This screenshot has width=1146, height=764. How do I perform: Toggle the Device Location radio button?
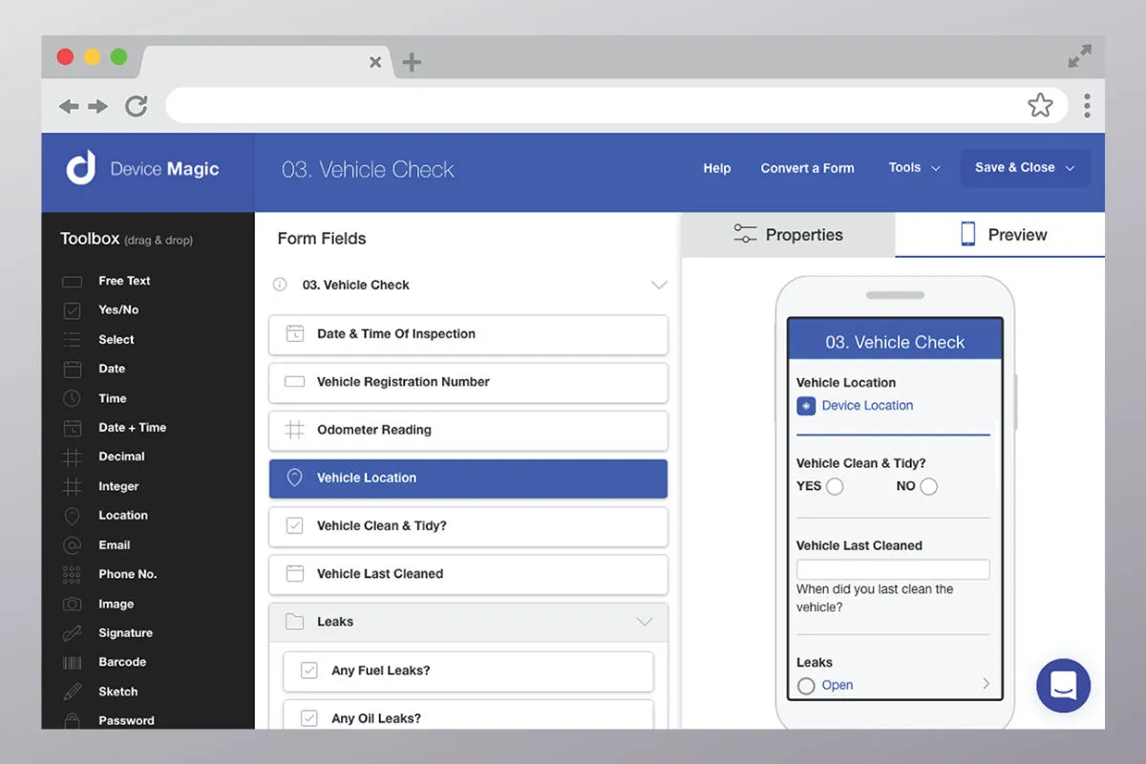(806, 406)
